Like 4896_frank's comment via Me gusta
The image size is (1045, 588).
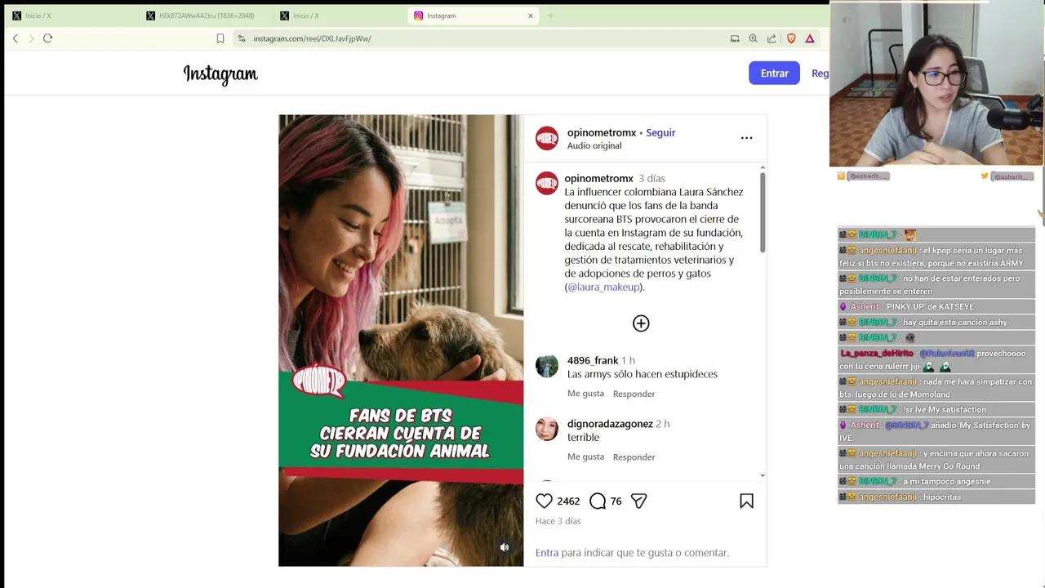(x=585, y=394)
